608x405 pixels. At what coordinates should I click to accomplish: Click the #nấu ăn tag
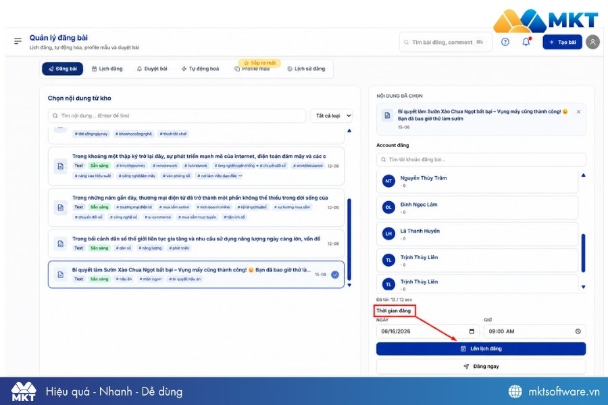pyautogui.click(x=124, y=279)
